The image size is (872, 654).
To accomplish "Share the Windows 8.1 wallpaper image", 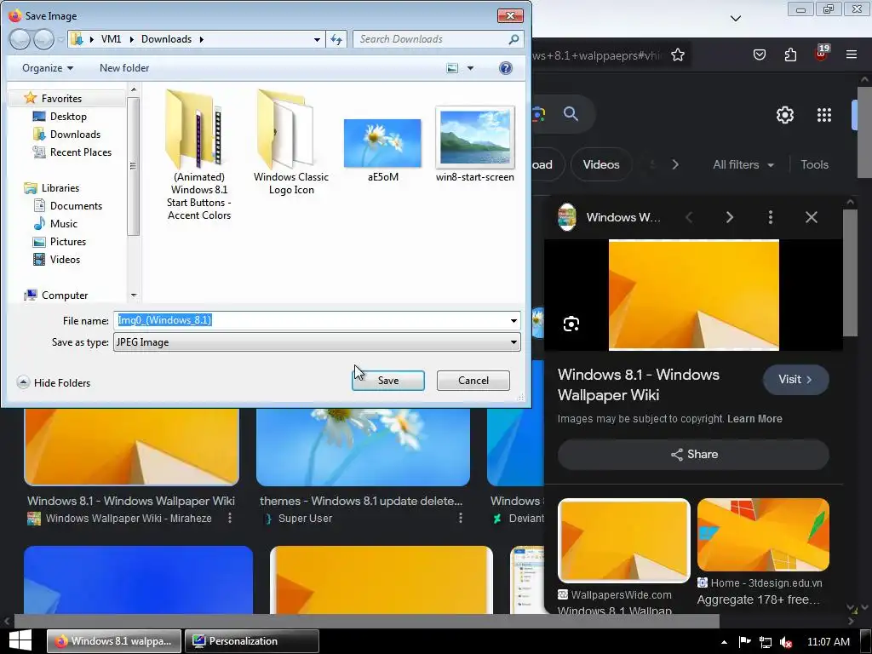I will point(693,455).
